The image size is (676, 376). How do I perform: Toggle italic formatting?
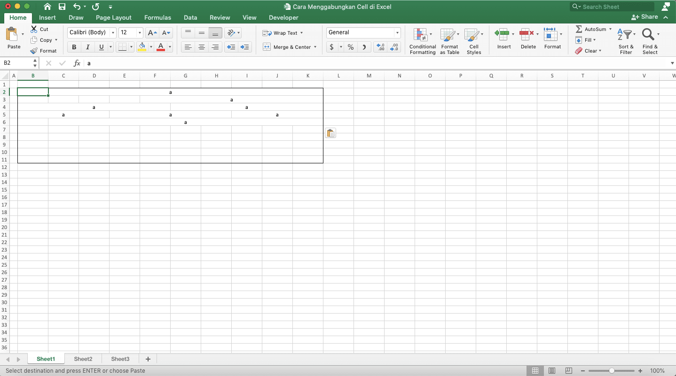(87, 47)
